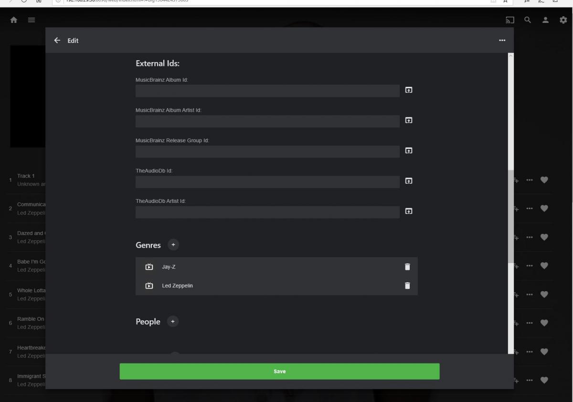Open more options for track 6
This screenshot has width=573, height=402.
point(530,323)
